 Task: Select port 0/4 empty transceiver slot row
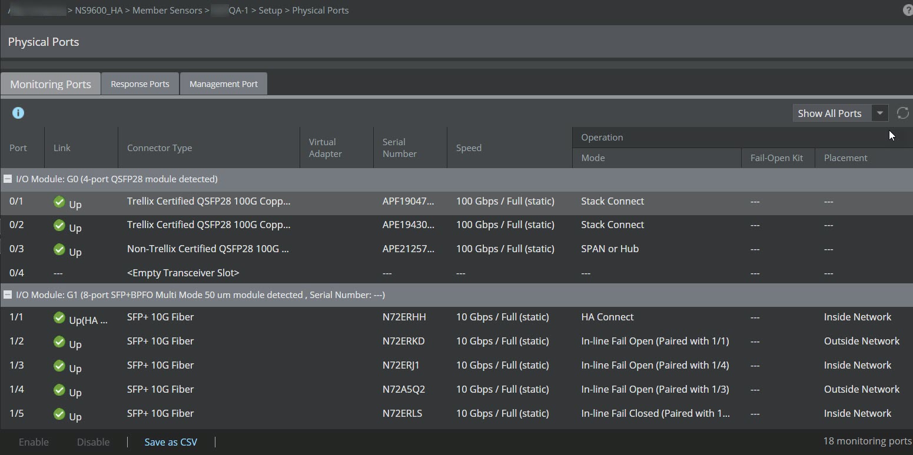point(456,273)
